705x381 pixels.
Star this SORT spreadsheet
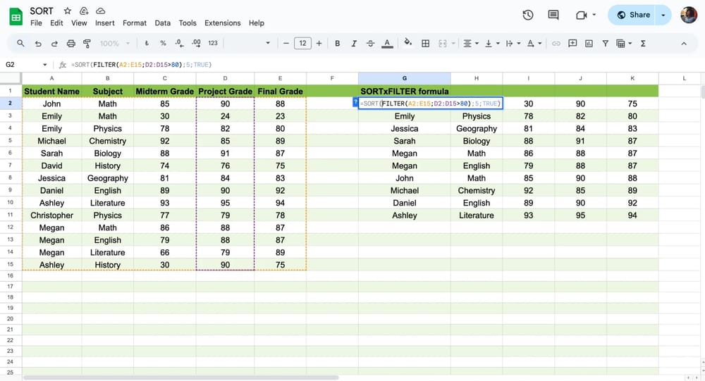pyautogui.click(x=68, y=11)
